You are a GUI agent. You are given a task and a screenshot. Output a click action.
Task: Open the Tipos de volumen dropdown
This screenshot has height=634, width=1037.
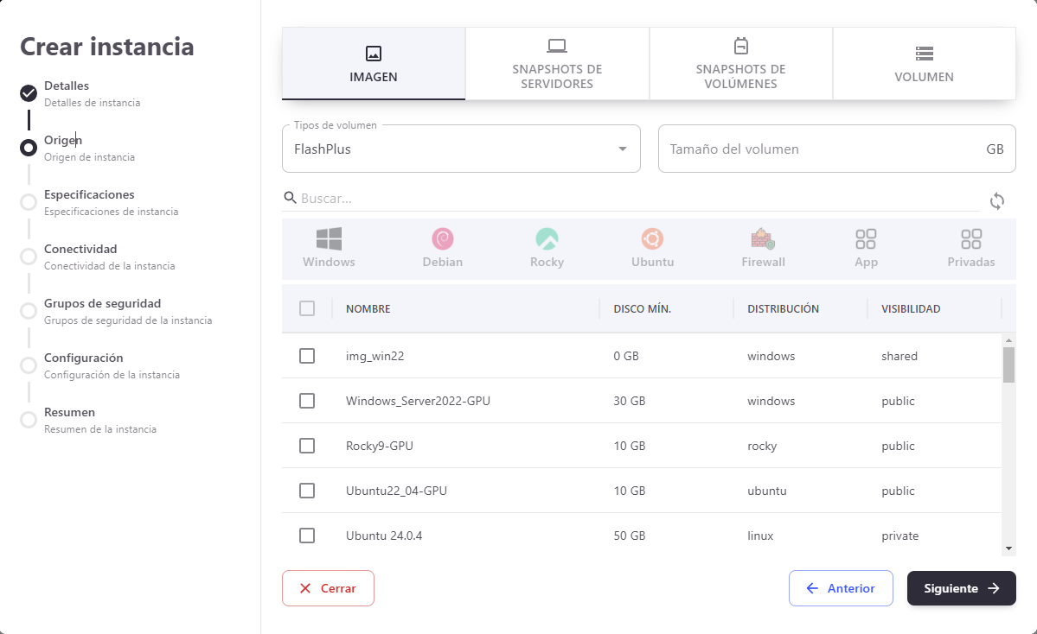461,149
